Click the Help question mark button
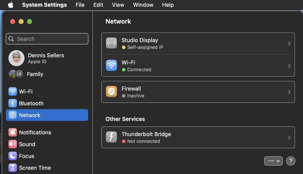 point(291,161)
